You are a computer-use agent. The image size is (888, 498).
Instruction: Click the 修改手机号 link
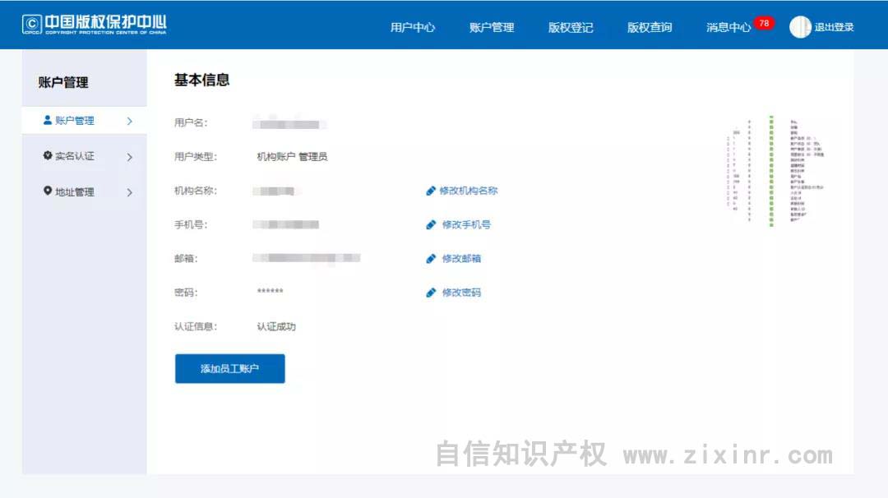pyautogui.click(x=466, y=224)
